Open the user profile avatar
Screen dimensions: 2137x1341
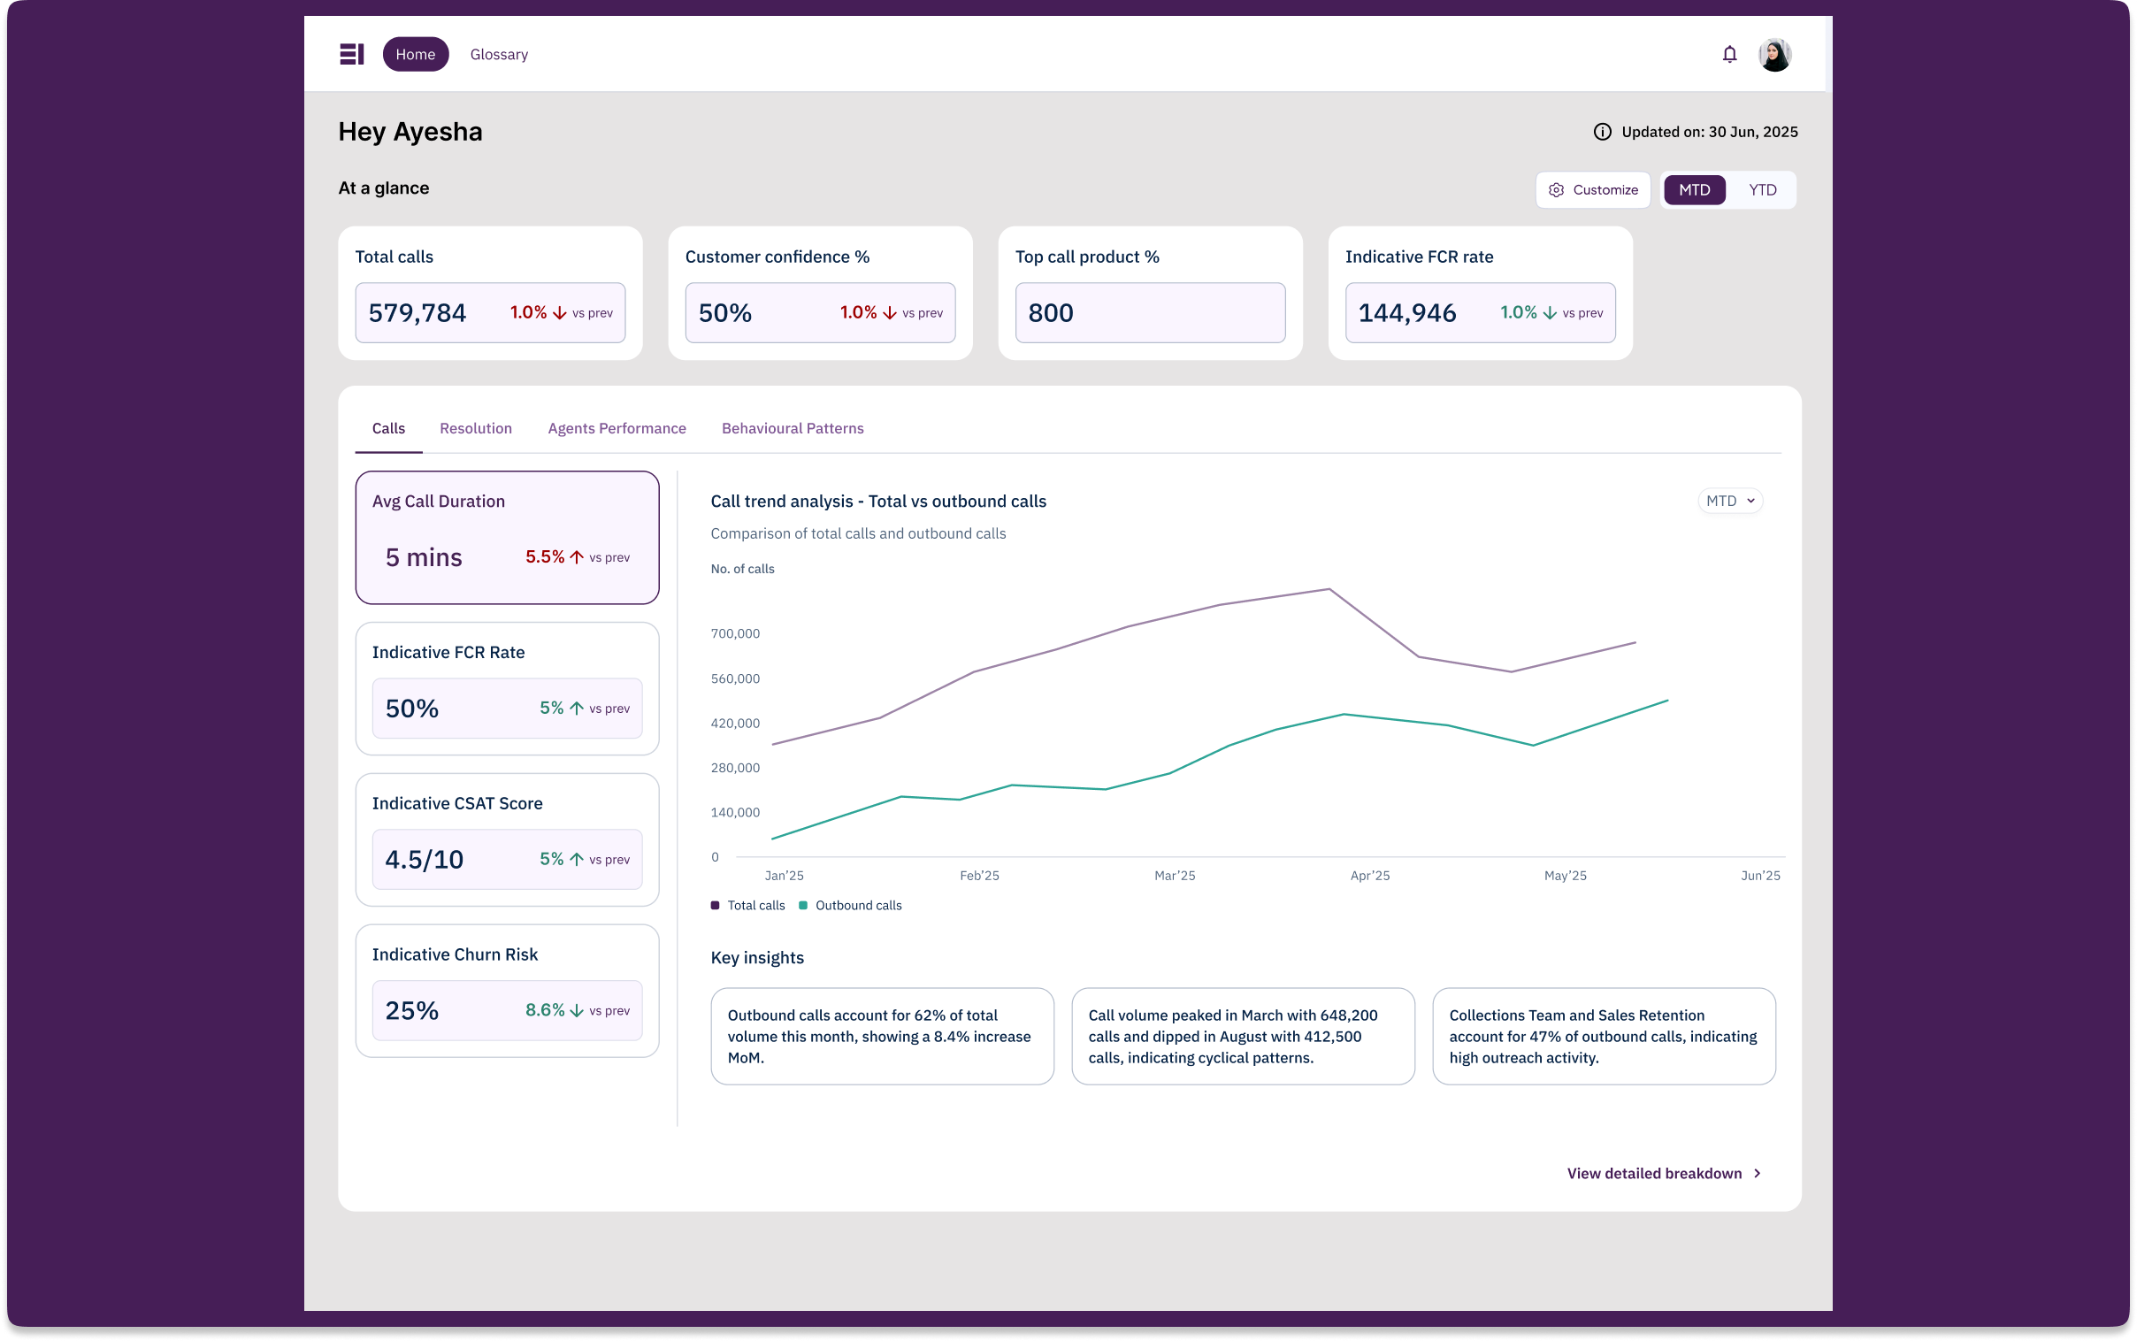coord(1774,54)
